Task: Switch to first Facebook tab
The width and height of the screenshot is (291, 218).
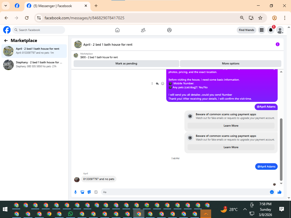Action: tap(17, 6)
